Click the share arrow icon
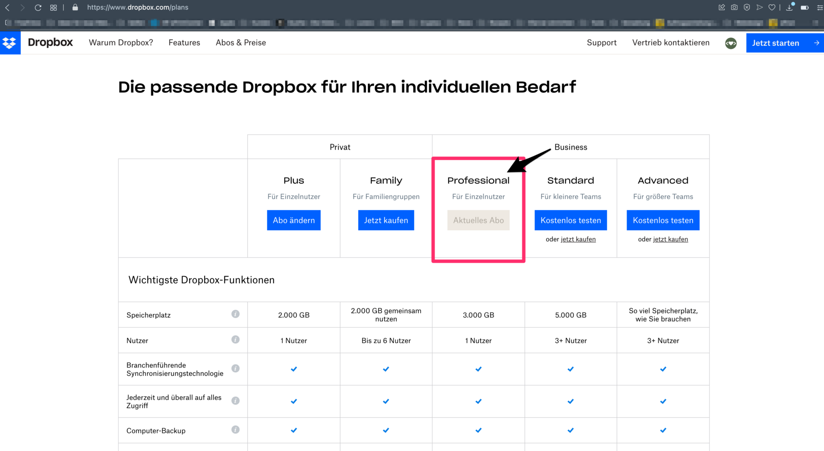Screen dimensions: 824x451 pos(759,7)
